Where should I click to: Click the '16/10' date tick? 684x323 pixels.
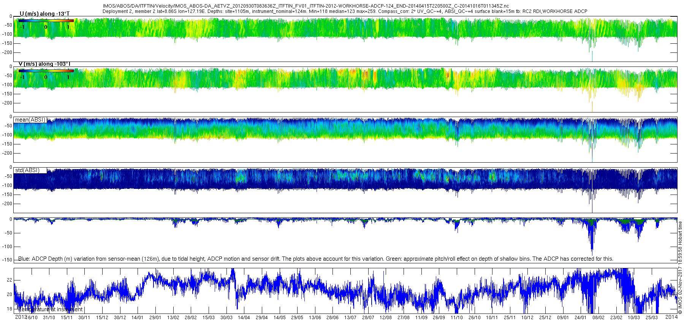(x=32, y=318)
